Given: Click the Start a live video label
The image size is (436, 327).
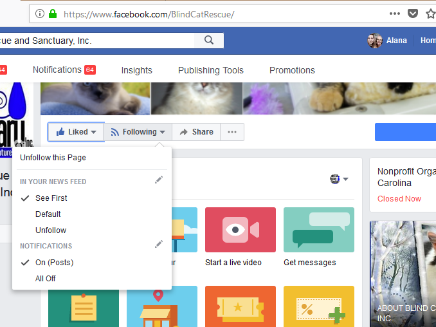Looking at the screenshot, I should click(233, 263).
